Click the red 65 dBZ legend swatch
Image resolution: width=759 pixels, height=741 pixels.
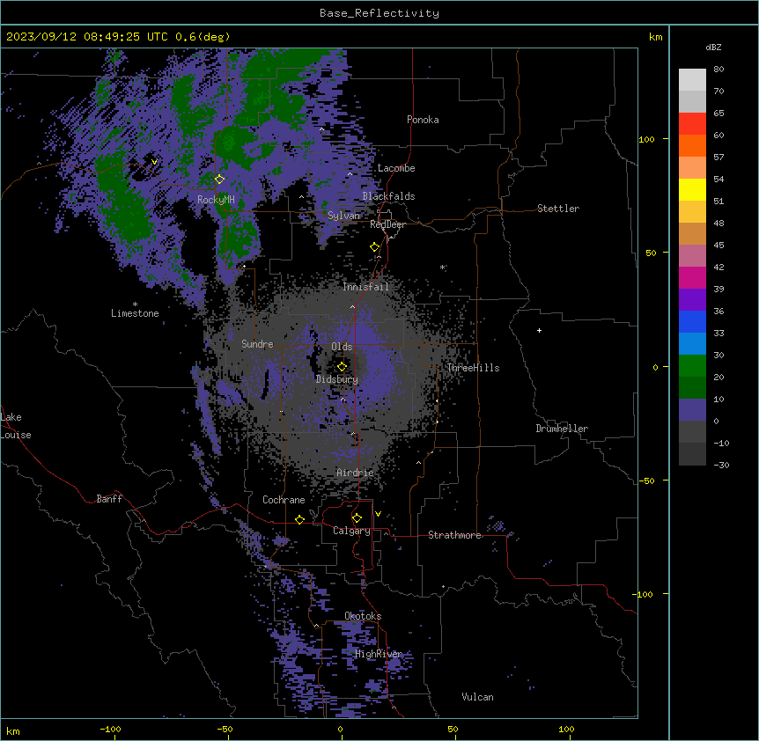(x=692, y=124)
